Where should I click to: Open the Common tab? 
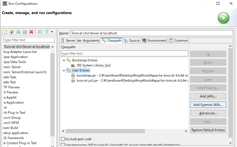click(178, 41)
